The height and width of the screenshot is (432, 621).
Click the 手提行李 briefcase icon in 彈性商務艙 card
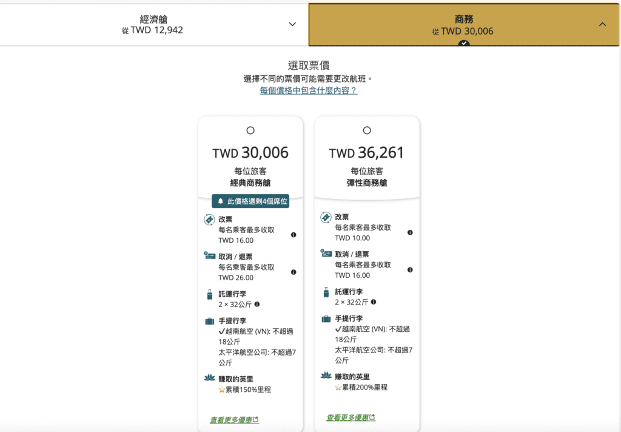(326, 319)
